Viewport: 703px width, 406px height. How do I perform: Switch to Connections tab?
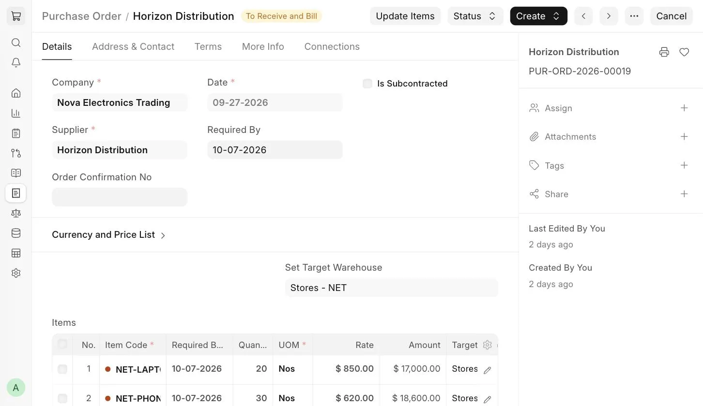332,46
